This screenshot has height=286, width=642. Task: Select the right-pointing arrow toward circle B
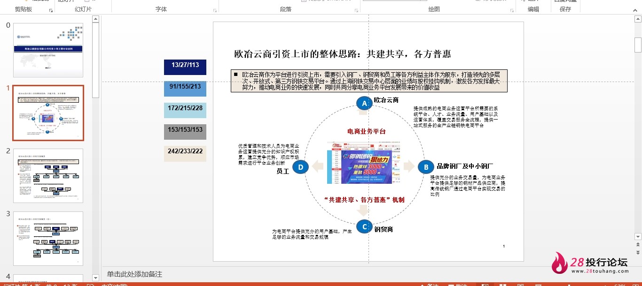409,166
